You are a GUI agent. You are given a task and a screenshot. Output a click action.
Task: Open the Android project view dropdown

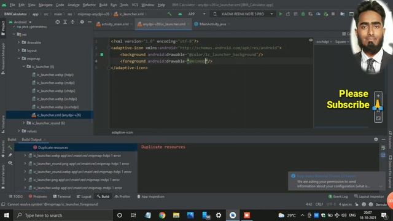[20, 22]
